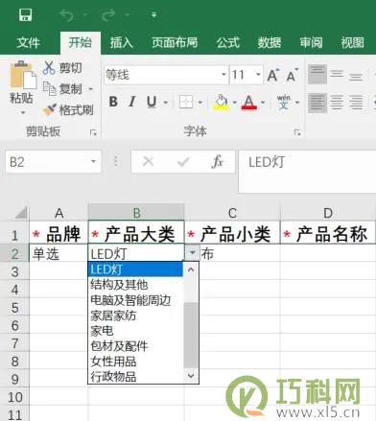Toggle underline formatting
376x421 pixels.
[x=152, y=102]
